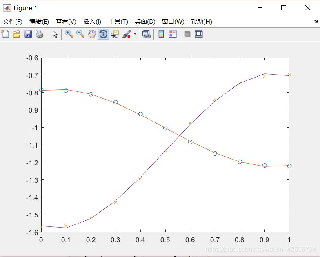Click the x marker at x=0.7

tap(215, 100)
